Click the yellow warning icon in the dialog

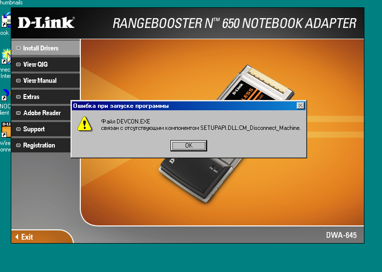coord(85,124)
